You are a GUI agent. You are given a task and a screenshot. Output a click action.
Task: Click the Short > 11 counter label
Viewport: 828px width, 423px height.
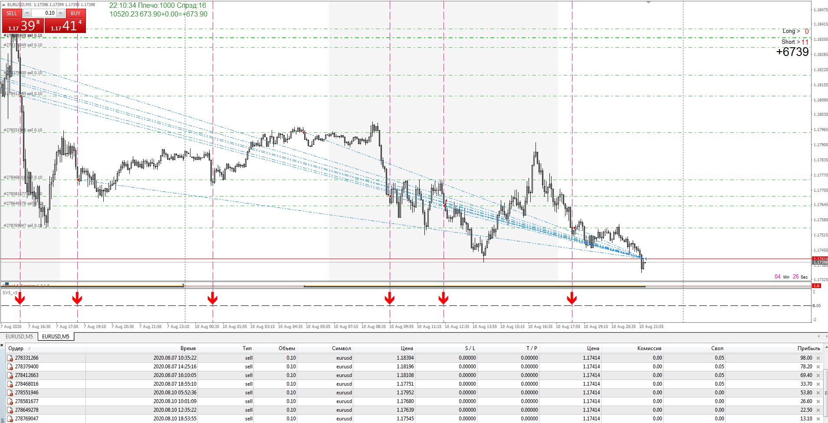point(795,42)
